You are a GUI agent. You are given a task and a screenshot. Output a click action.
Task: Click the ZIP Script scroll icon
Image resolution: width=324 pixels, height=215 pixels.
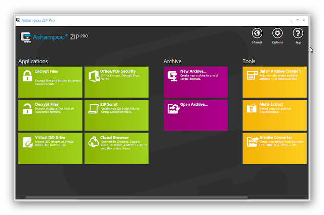[93, 109]
